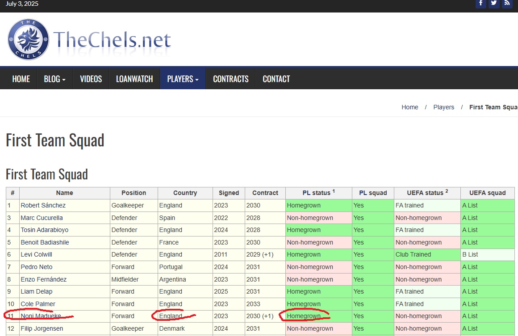Select the B List UEFA squad cell
Screen dimensions: 518x336
(x=487, y=254)
